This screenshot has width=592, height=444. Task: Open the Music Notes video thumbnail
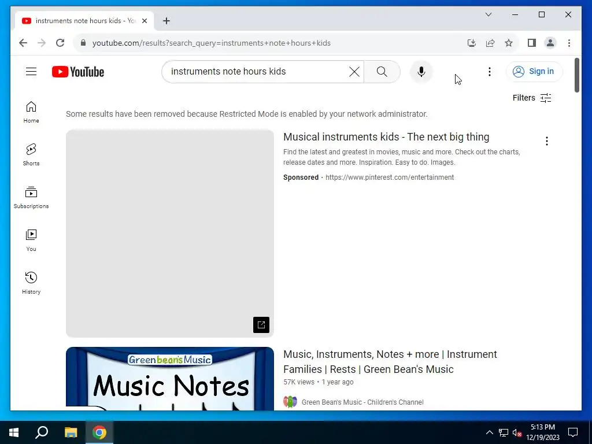click(170, 379)
